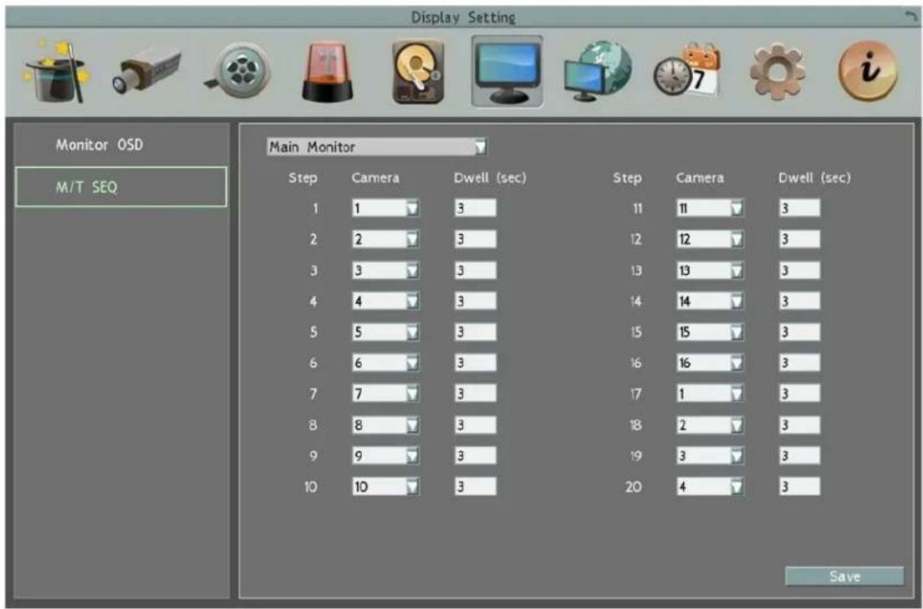
Task: Click dwell seconds field for step 7
Action: tap(476, 393)
